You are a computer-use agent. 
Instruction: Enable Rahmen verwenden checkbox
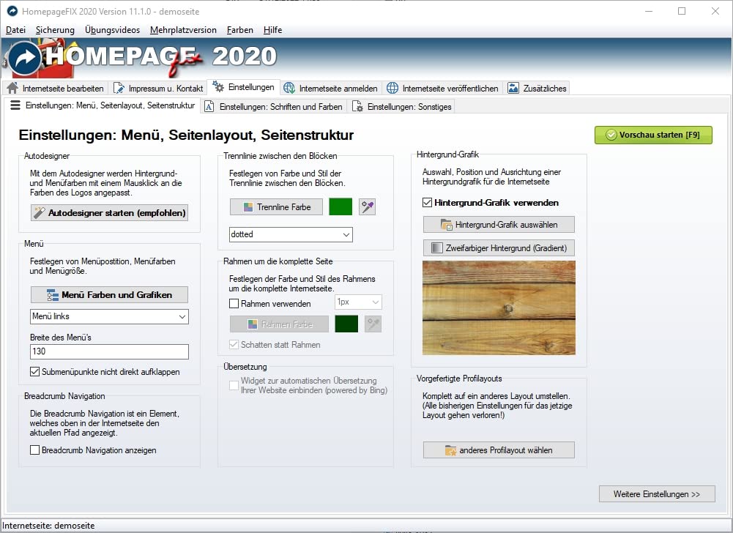pyautogui.click(x=234, y=303)
